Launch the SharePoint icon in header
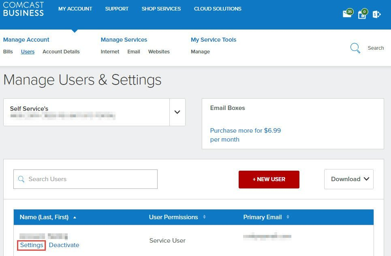This screenshot has width=391, height=256. 376,14
